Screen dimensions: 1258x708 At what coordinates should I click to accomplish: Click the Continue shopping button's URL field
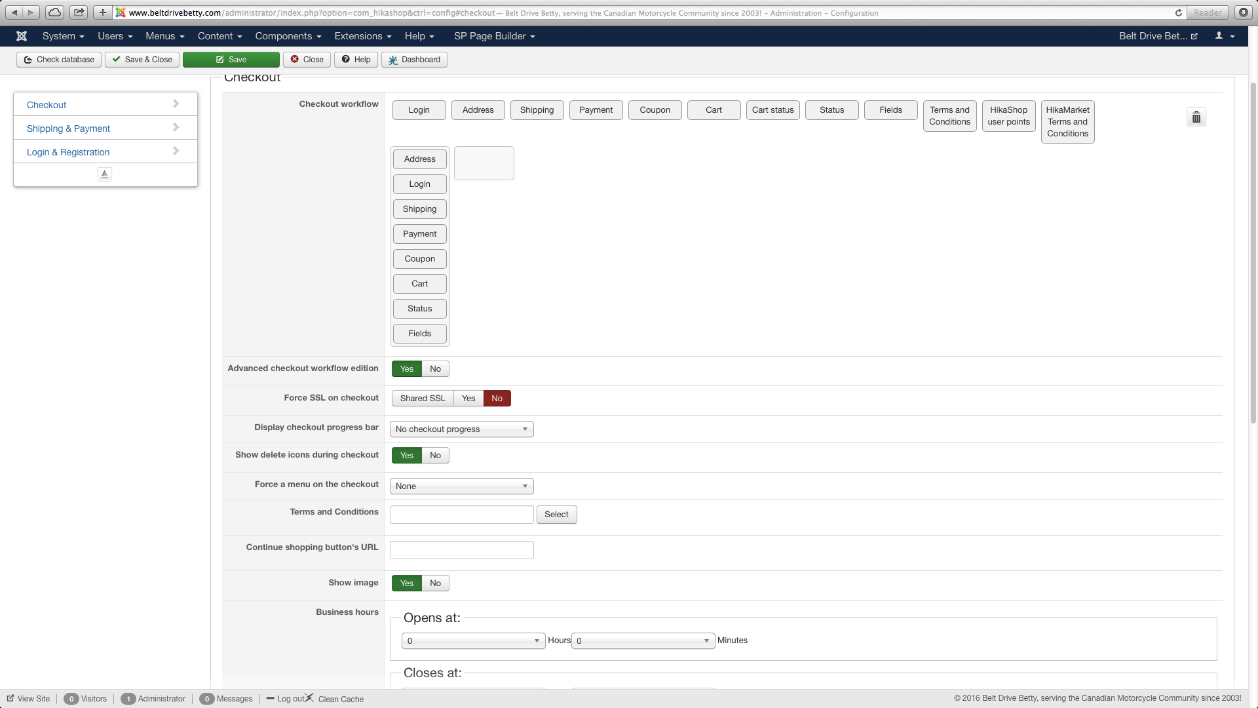point(461,550)
